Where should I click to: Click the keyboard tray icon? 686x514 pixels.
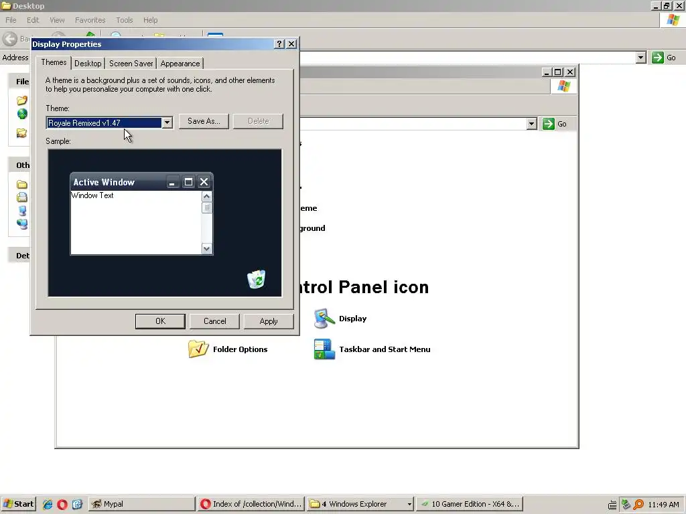[x=612, y=505]
